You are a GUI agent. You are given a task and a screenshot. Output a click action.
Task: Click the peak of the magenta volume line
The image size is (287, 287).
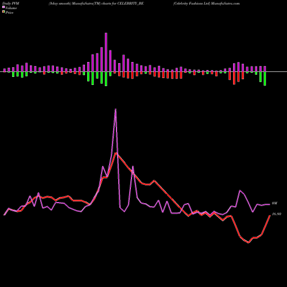point(115,109)
